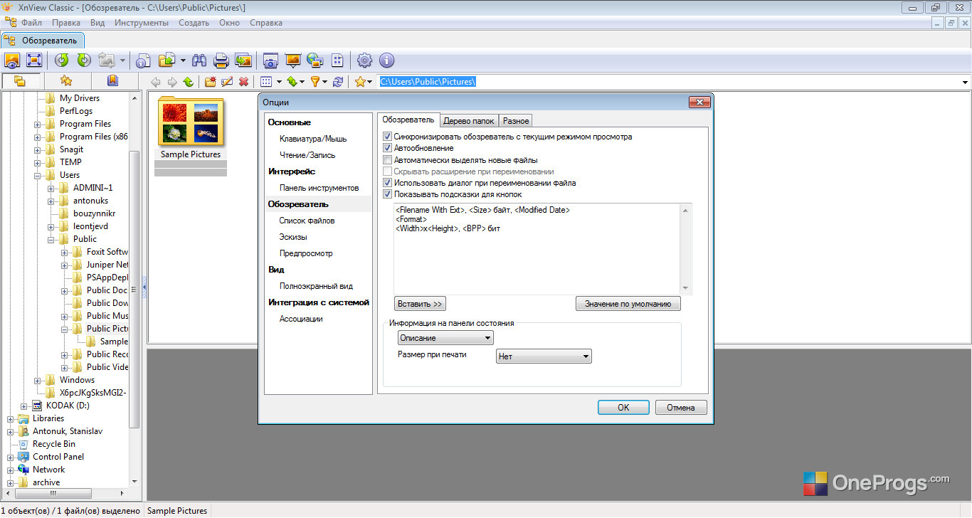
Task: Collapse the Users tree node
Action: tap(37, 175)
